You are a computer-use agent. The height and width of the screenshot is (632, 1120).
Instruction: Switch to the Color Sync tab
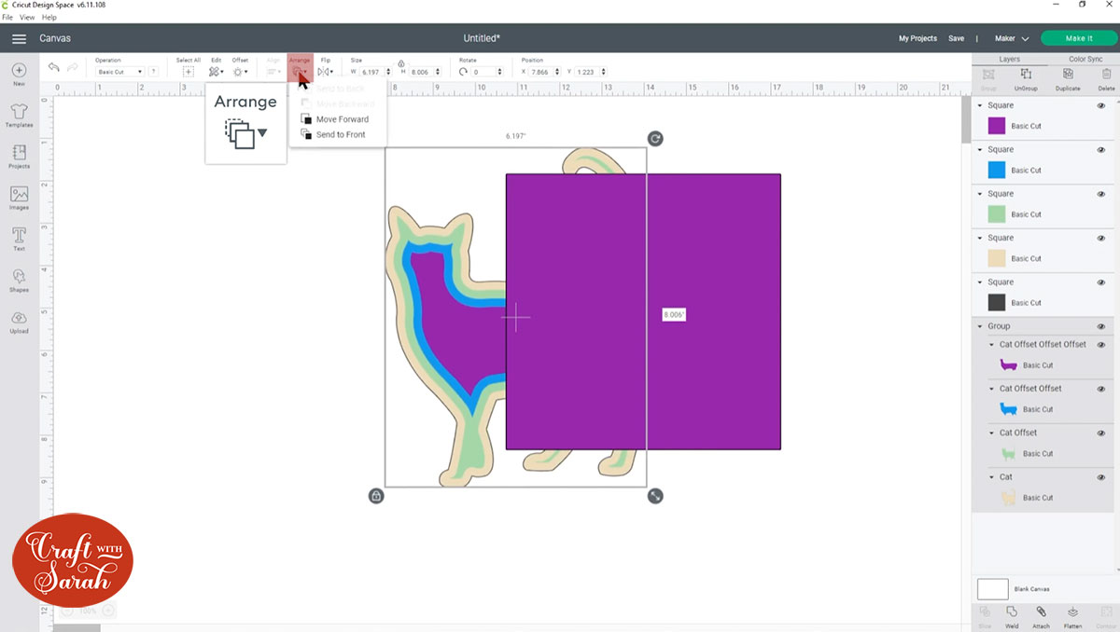tap(1085, 59)
